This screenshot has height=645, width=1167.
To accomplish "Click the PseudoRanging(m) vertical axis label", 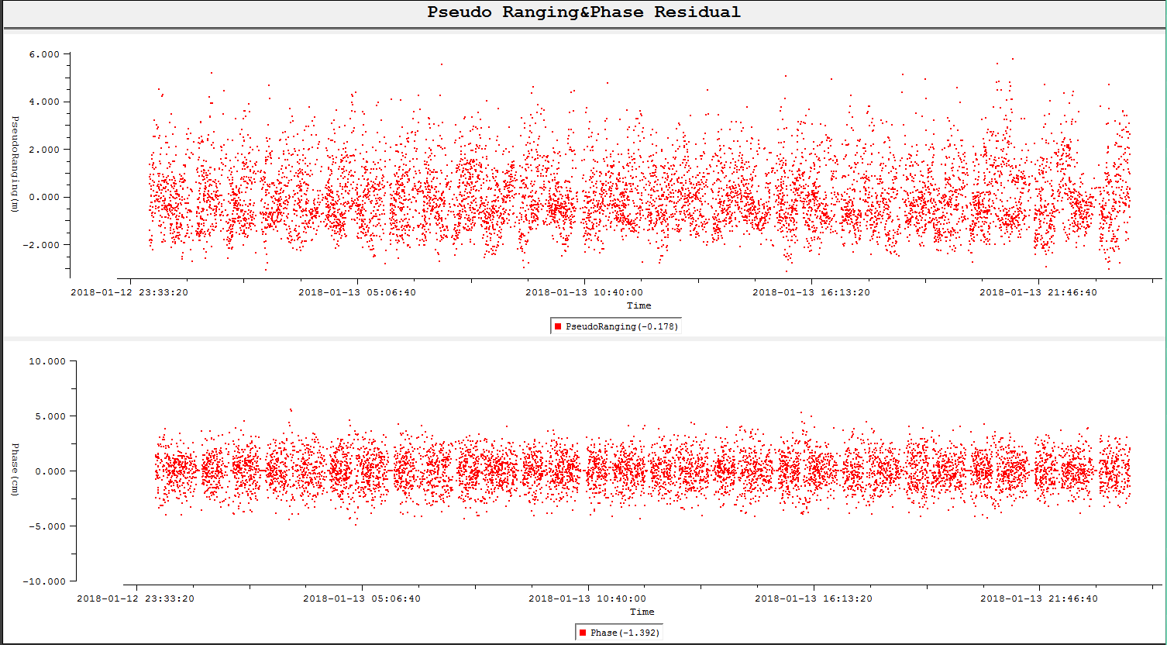I will 15,163.
